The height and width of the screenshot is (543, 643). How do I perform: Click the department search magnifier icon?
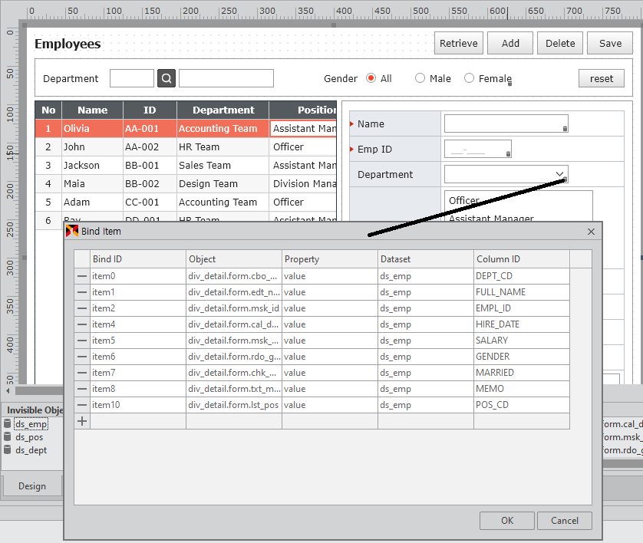point(167,78)
